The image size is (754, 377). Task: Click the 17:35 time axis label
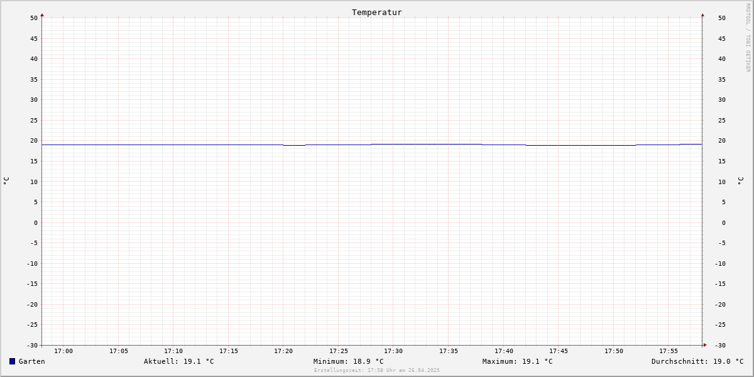click(x=449, y=351)
